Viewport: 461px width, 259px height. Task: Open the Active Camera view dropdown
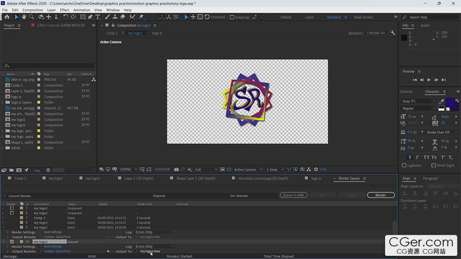click(x=245, y=170)
